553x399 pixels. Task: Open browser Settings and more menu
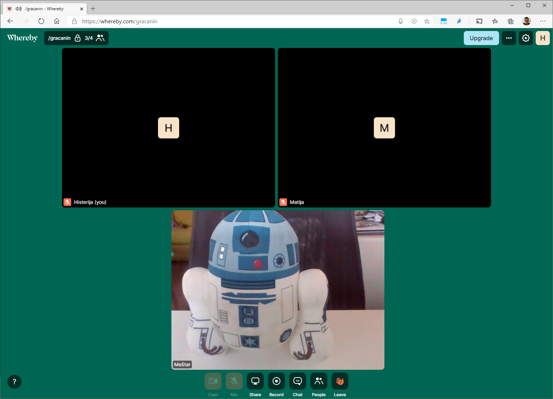point(543,21)
